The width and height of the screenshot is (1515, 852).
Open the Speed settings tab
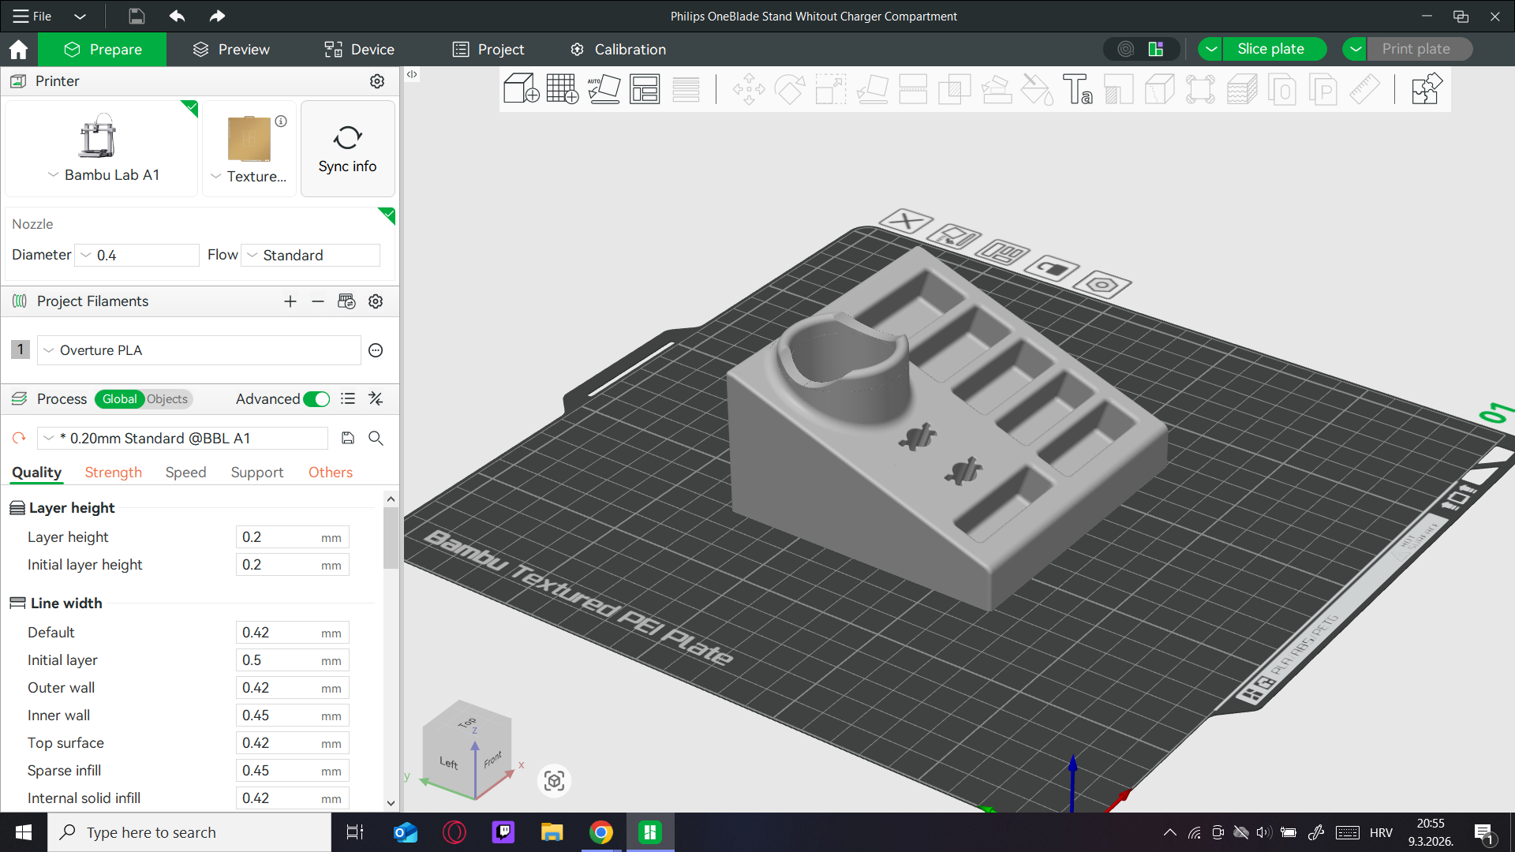click(185, 472)
